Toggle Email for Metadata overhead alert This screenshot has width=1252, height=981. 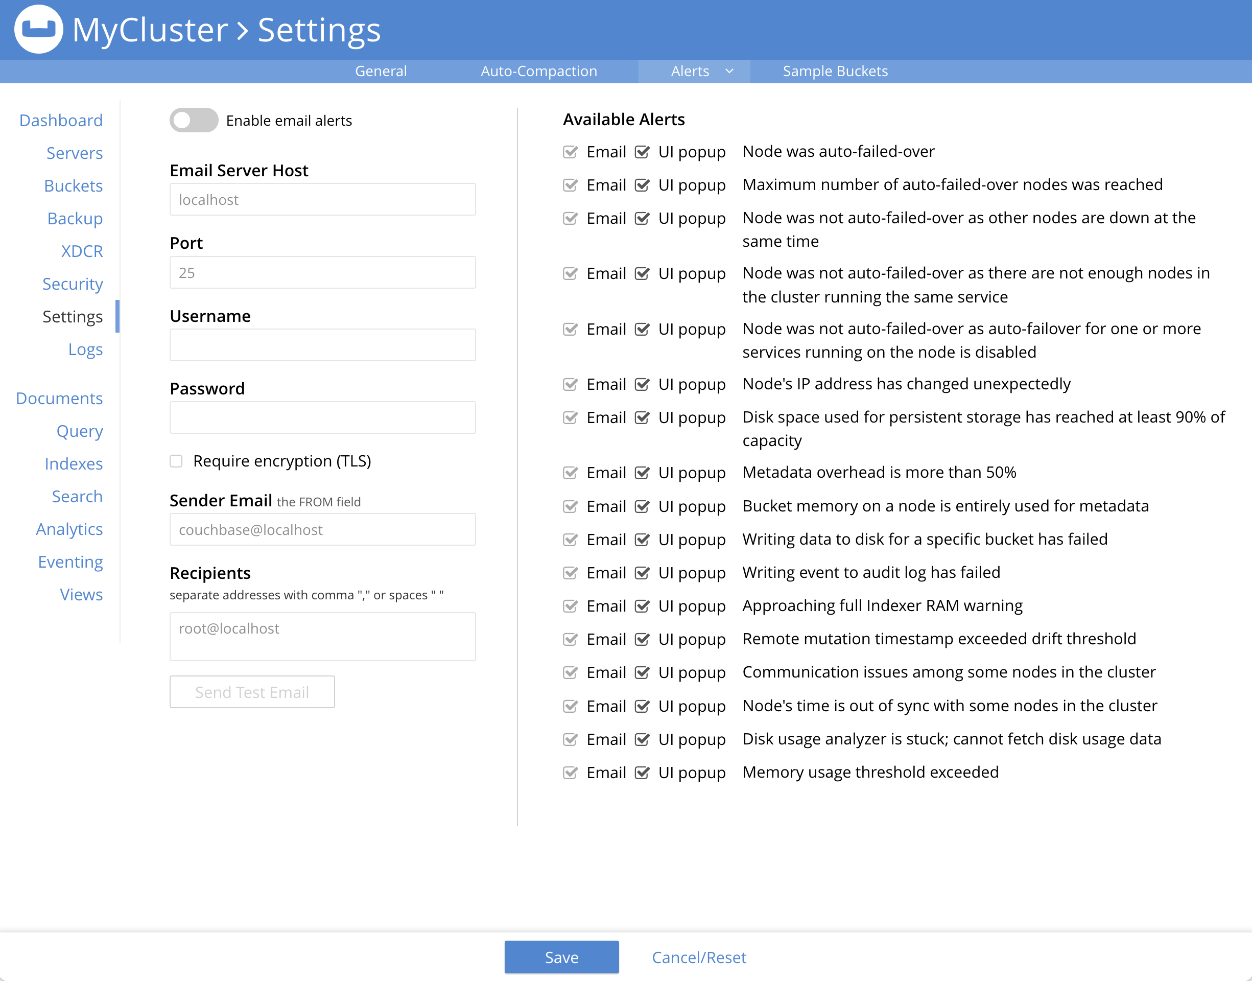pyautogui.click(x=571, y=473)
